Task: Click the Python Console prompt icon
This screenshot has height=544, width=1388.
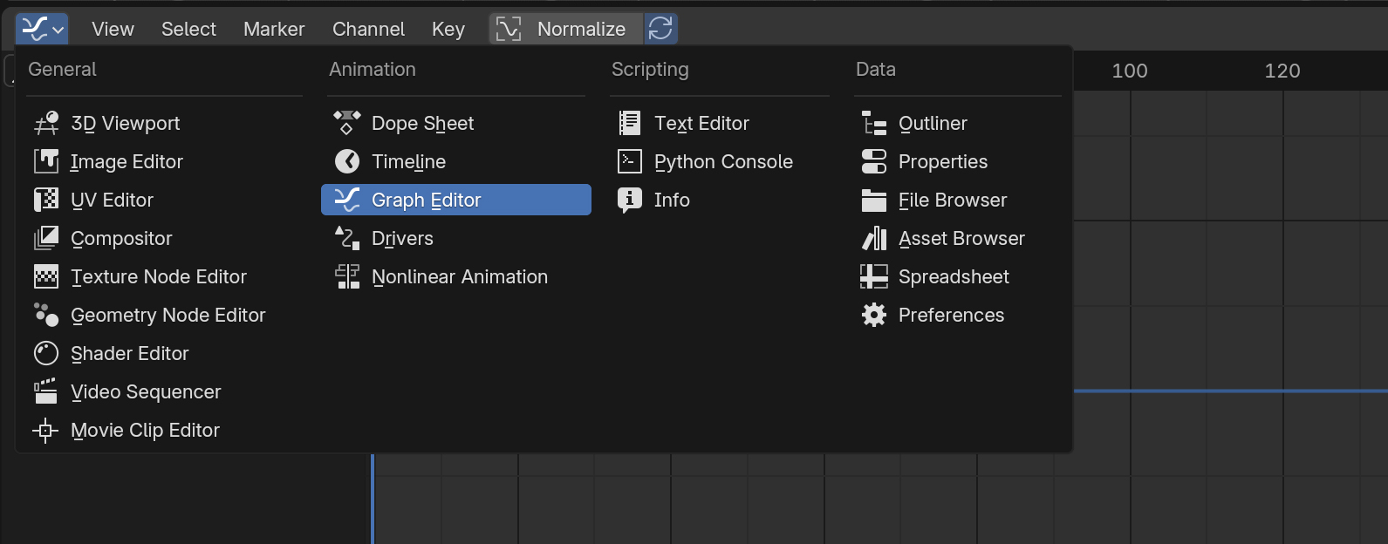Action: tap(630, 161)
